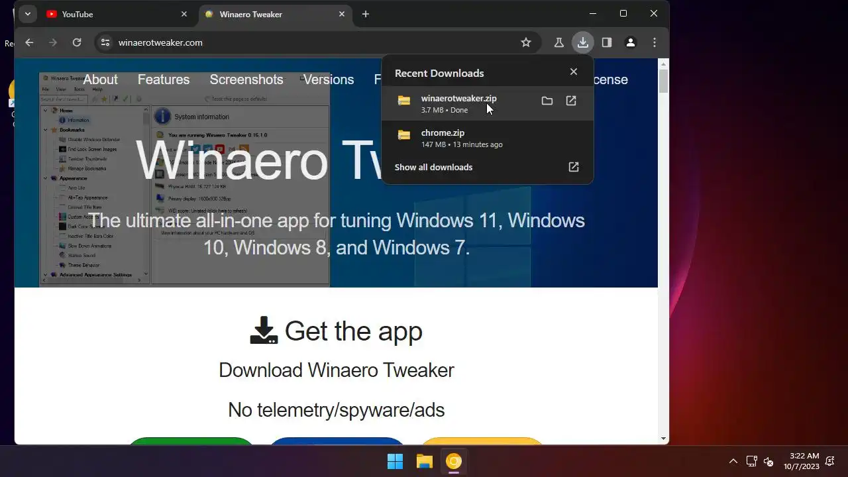
Task: Open the tab search dropdown arrow
Action: tap(27, 14)
